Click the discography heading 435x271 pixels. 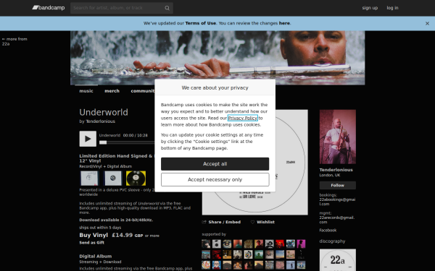coord(332,241)
